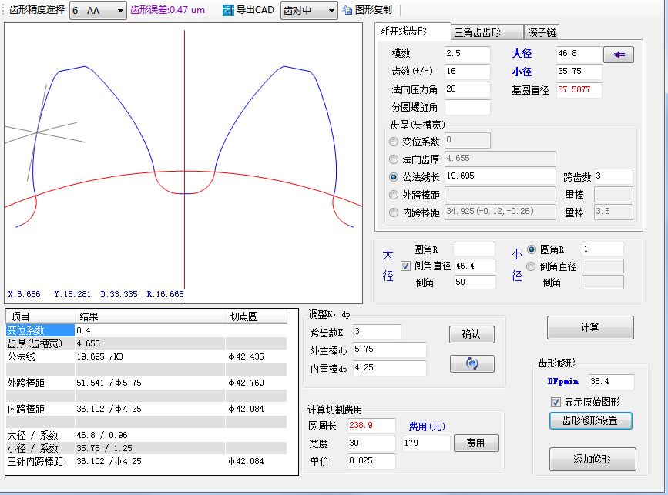
Task: Select the 外跨棒距 radio button
Action: [x=394, y=195]
